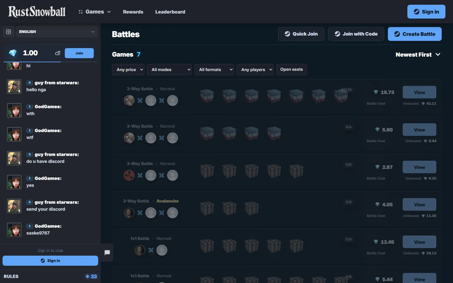
Task: Open the Games dropdown menu
Action: [95, 12]
